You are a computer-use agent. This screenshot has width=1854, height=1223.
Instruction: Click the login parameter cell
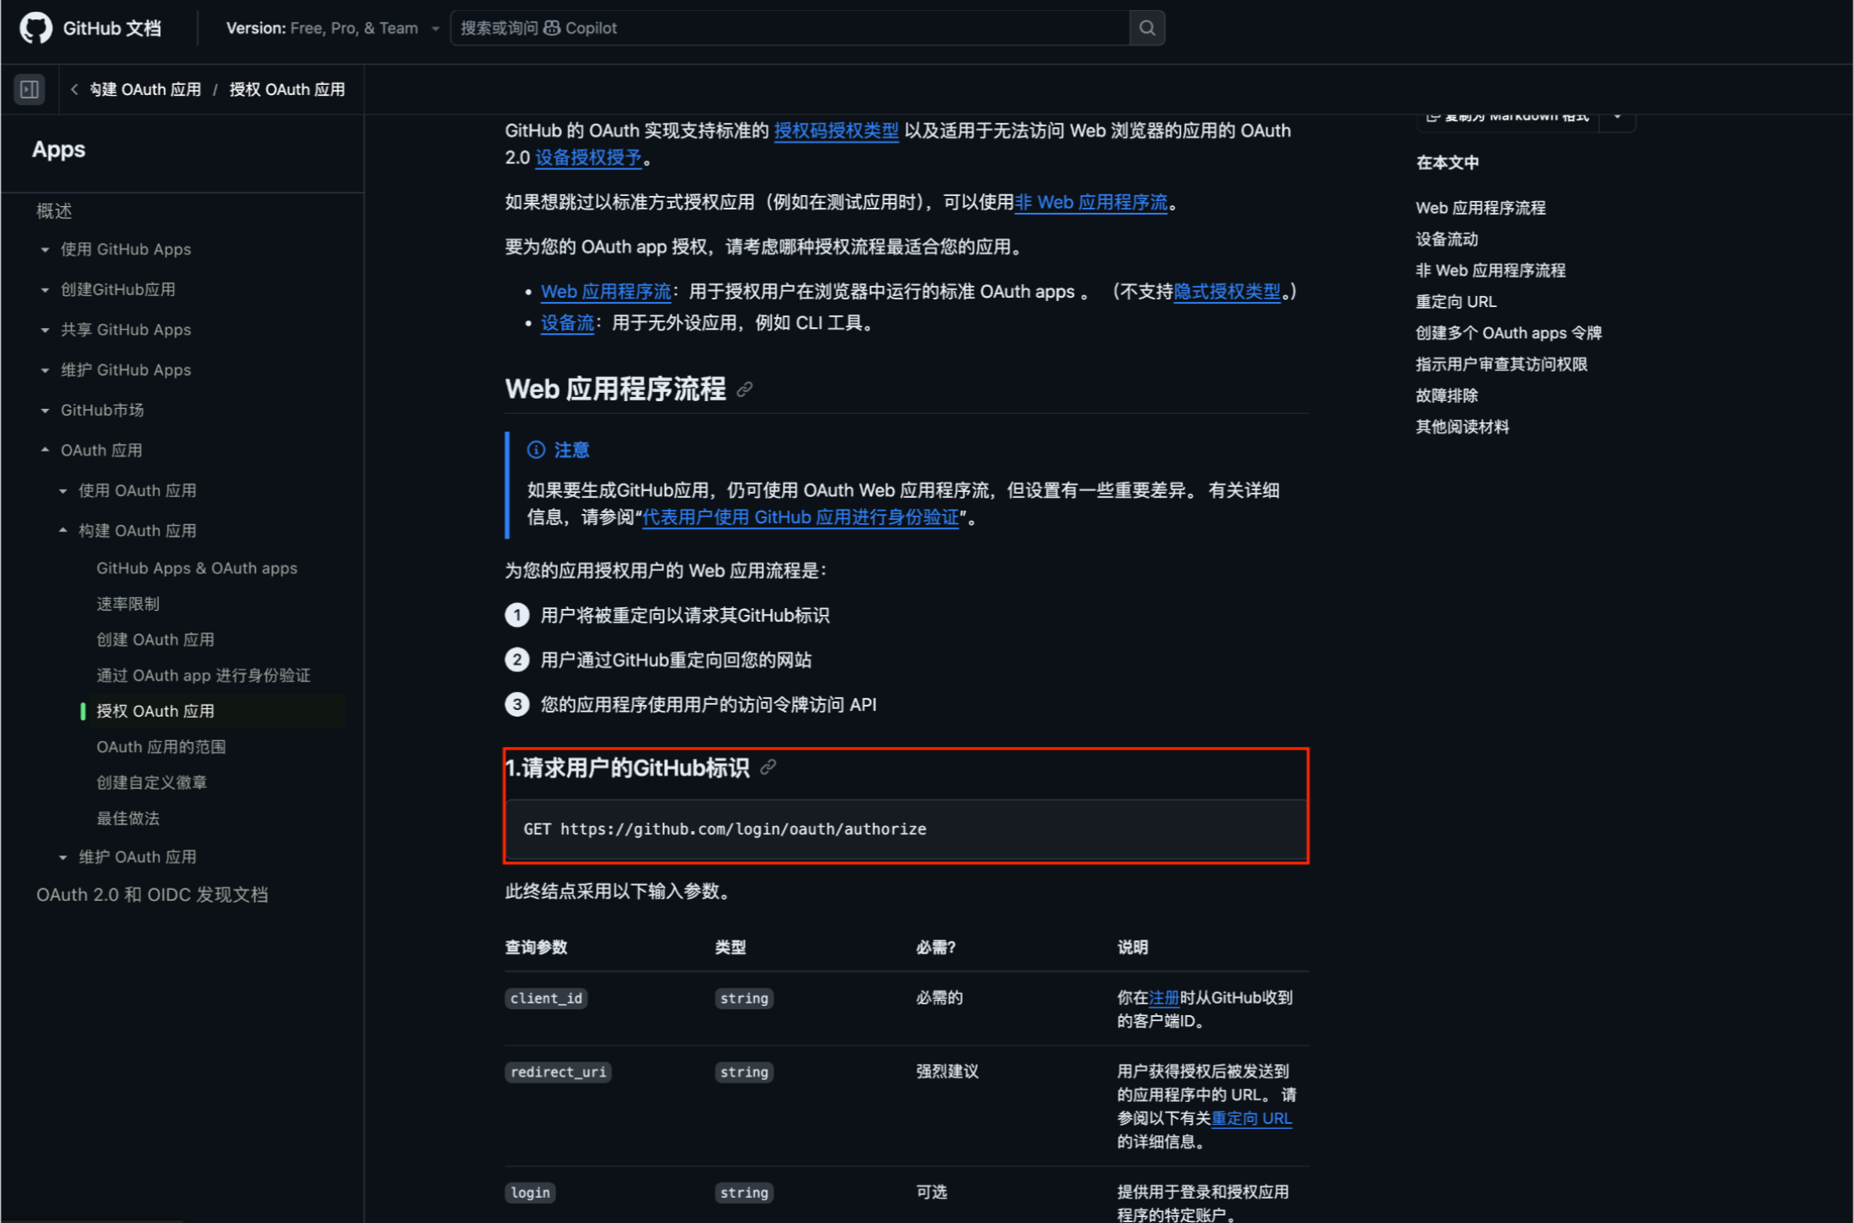tap(530, 1193)
